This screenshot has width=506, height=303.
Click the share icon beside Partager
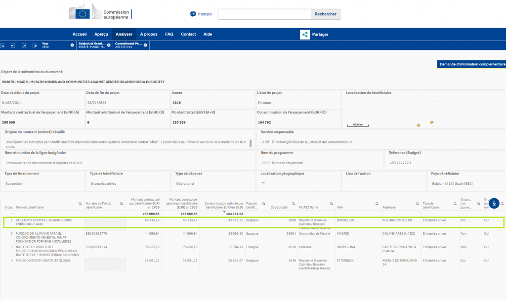(304, 35)
